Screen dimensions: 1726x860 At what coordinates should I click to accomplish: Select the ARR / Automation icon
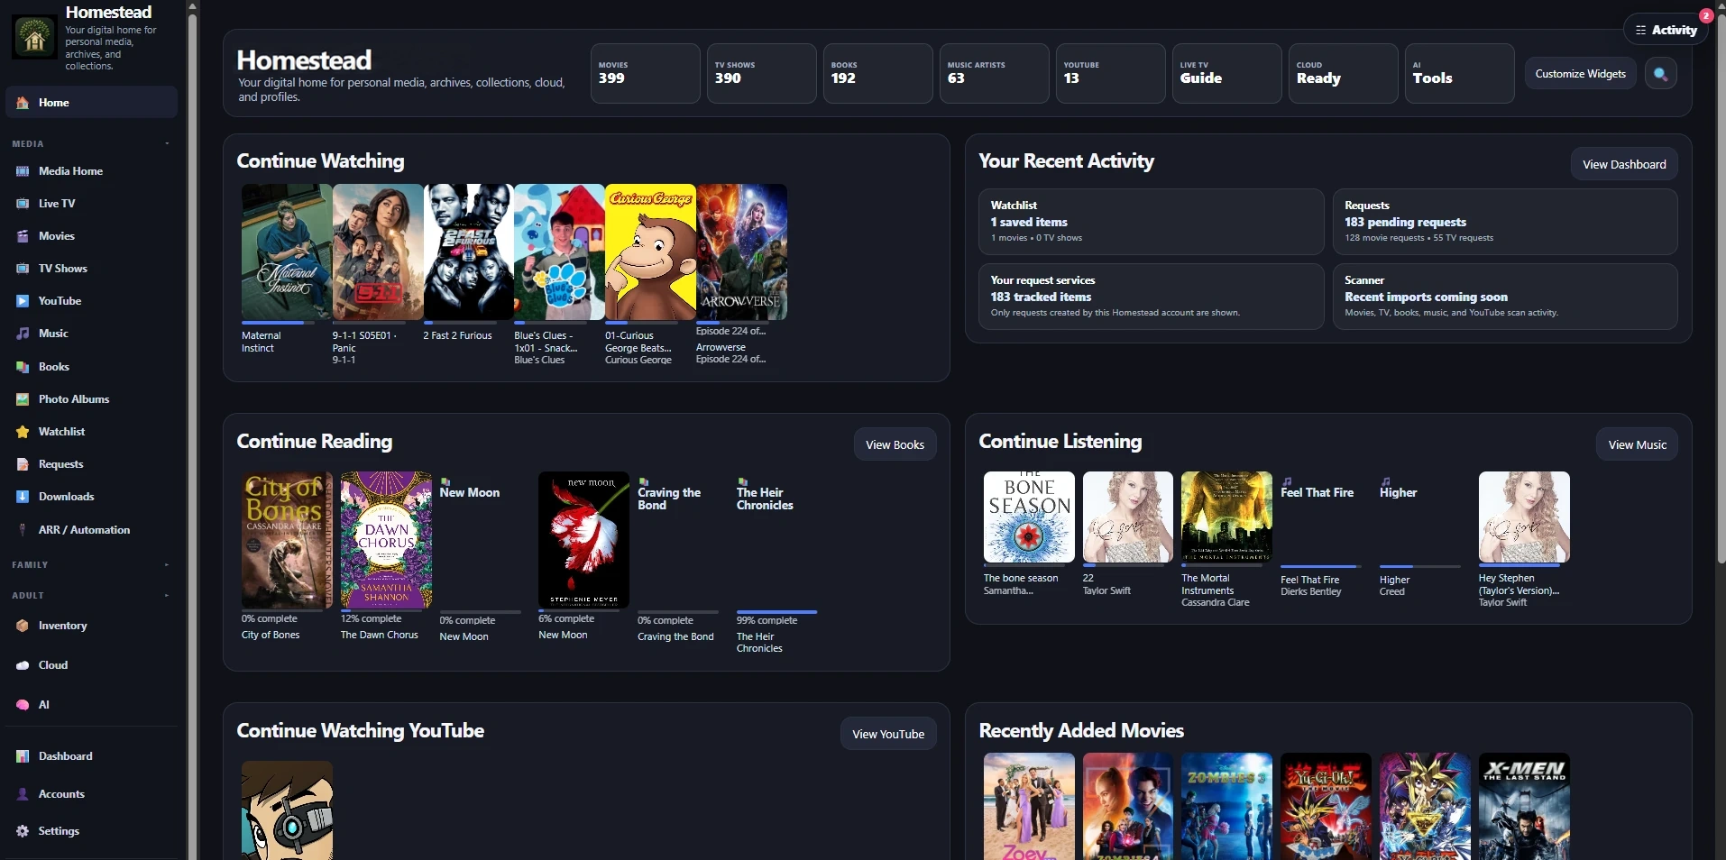pos(23,530)
